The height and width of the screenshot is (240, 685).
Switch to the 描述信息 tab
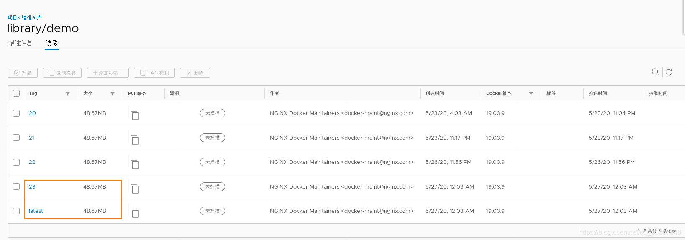point(21,43)
